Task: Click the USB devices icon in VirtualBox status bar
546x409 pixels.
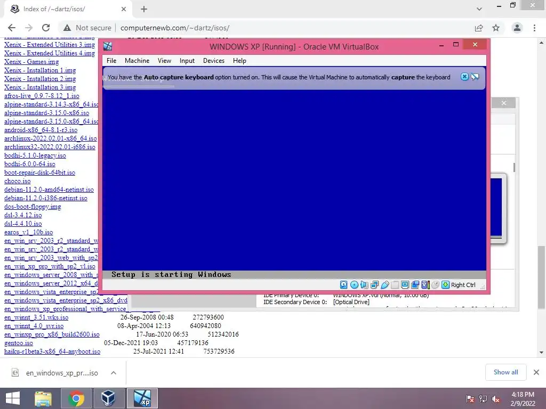Action: click(385, 285)
